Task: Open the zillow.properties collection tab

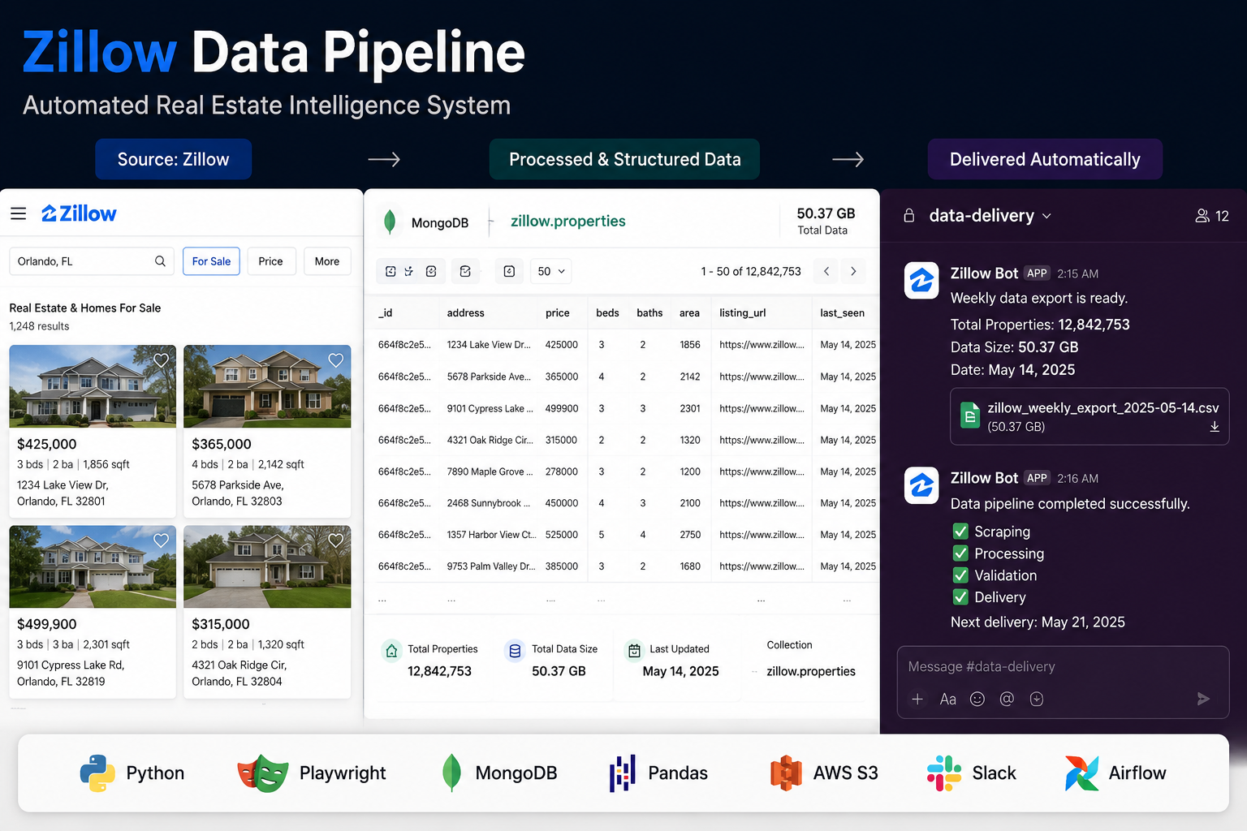Action: coord(567,222)
